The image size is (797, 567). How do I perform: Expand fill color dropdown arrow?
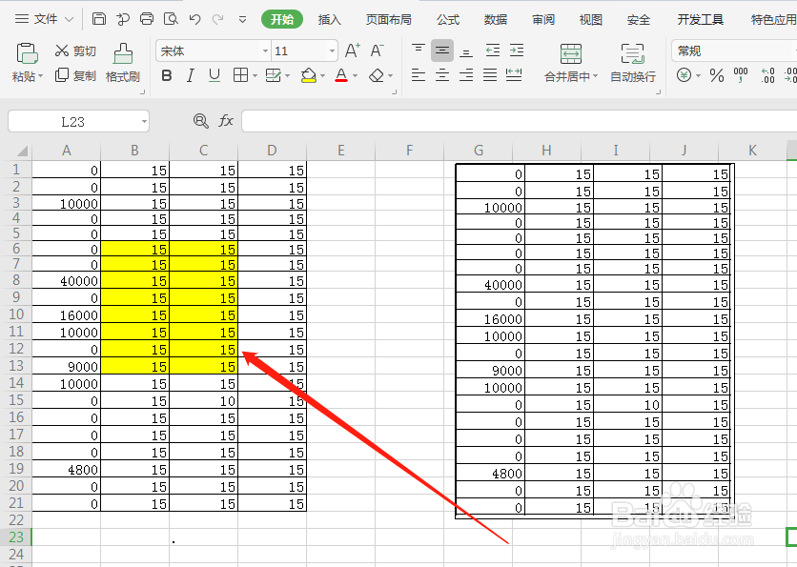(x=322, y=76)
